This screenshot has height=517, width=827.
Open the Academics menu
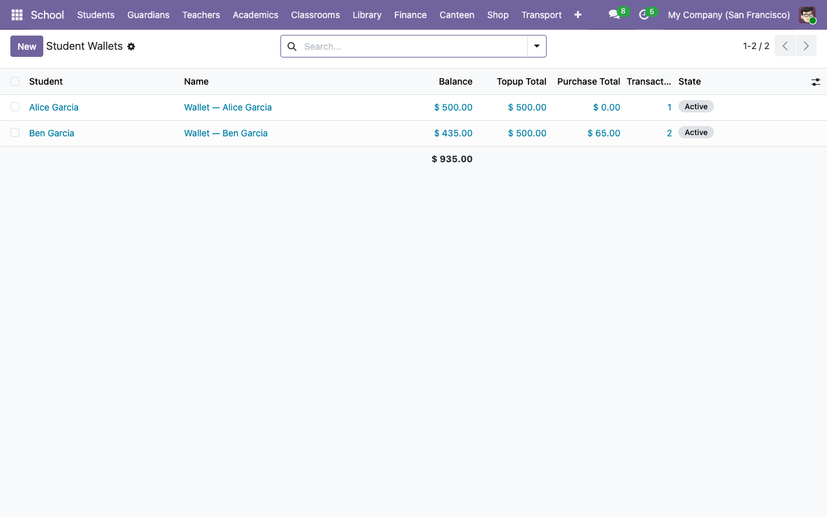pyautogui.click(x=255, y=15)
